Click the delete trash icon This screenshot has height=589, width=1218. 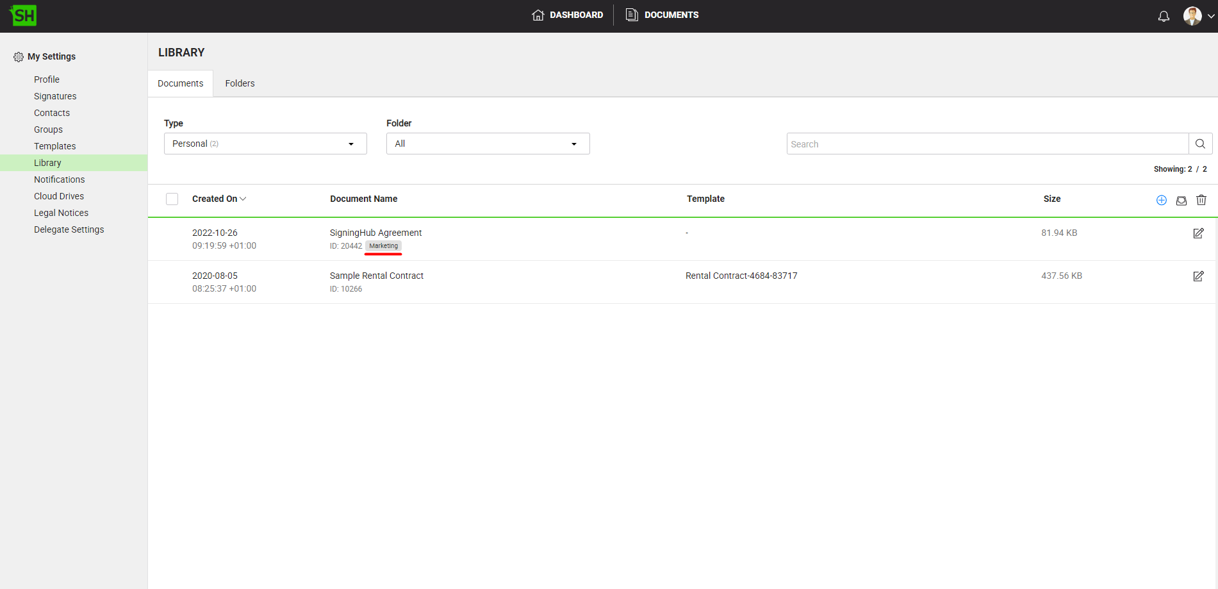[1201, 200]
